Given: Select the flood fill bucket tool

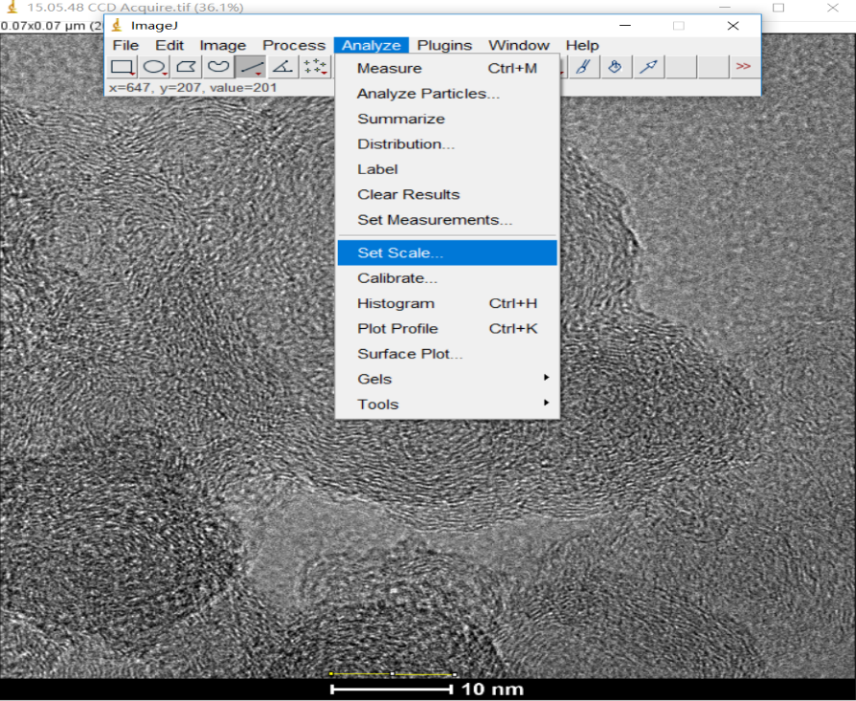Looking at the screenshot, I should point(616,67).
